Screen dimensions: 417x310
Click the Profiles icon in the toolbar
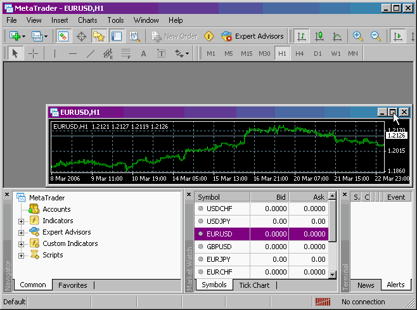[37, 36]
